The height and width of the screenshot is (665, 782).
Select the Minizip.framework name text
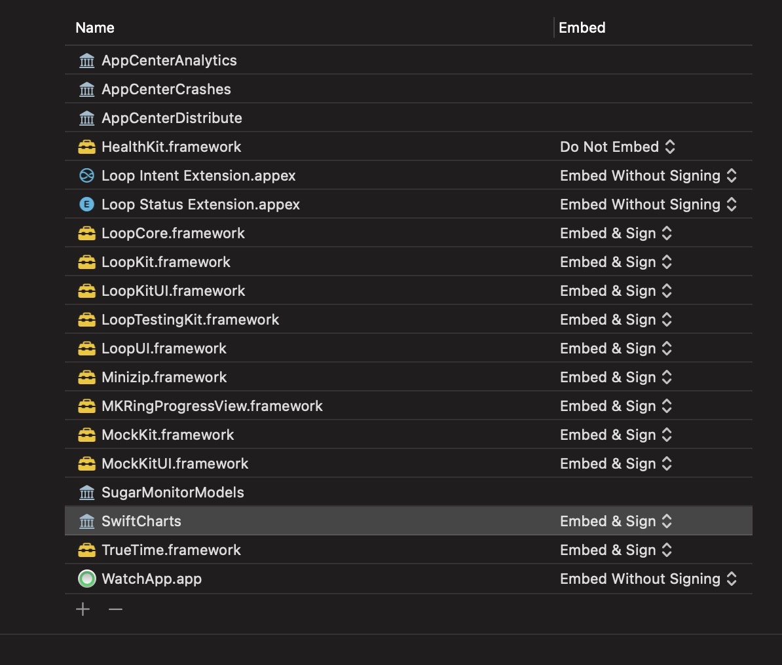click(x=164, y=378)
